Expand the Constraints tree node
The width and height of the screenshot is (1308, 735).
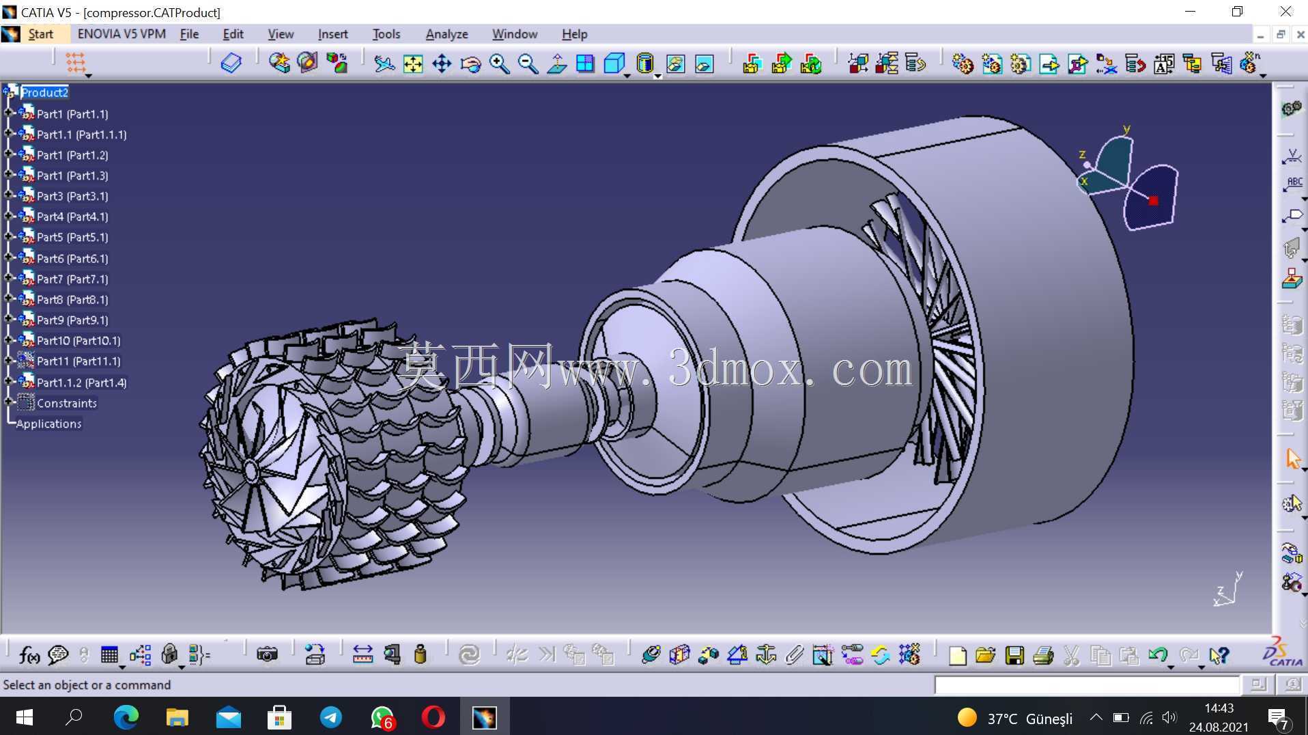tap(8, 402)
